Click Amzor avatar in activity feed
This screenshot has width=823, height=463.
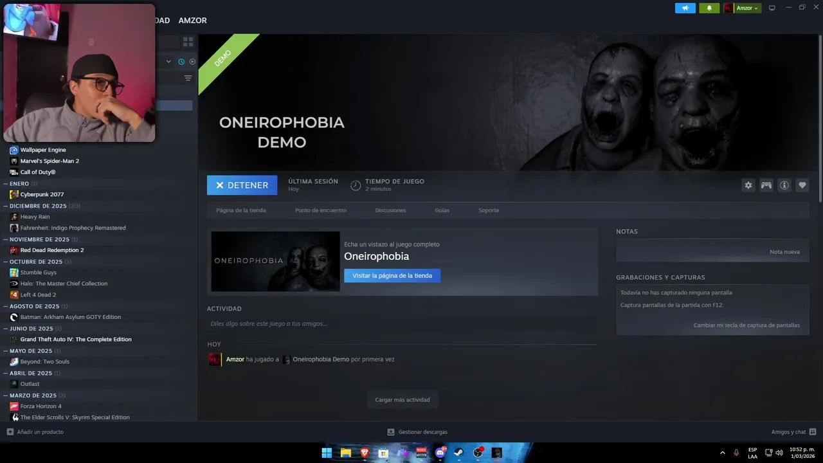point(215,359)
